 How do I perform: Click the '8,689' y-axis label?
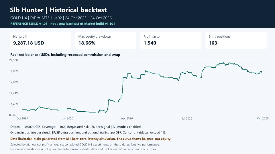click(x=13, y=115)
